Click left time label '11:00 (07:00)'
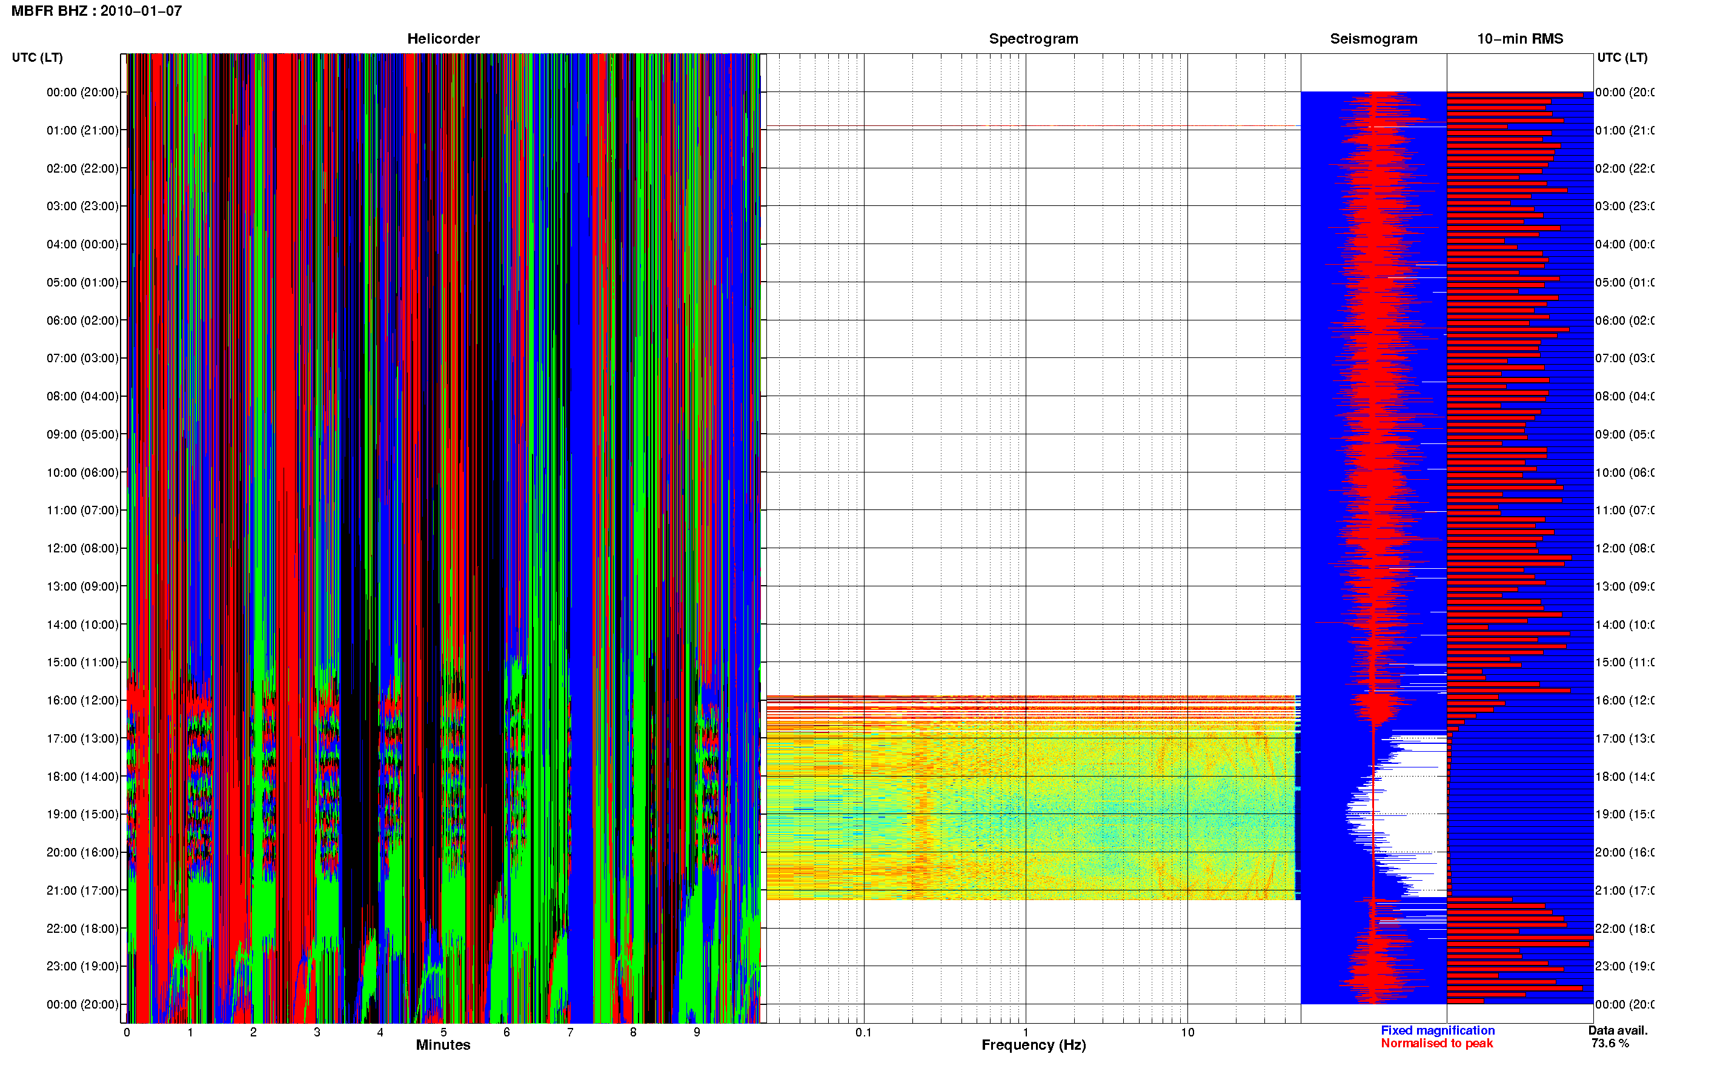The image size is (1723, 1077). [x=82, y=510]
